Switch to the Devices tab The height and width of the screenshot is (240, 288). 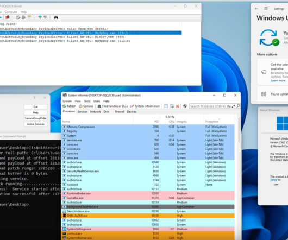(132, 111)
